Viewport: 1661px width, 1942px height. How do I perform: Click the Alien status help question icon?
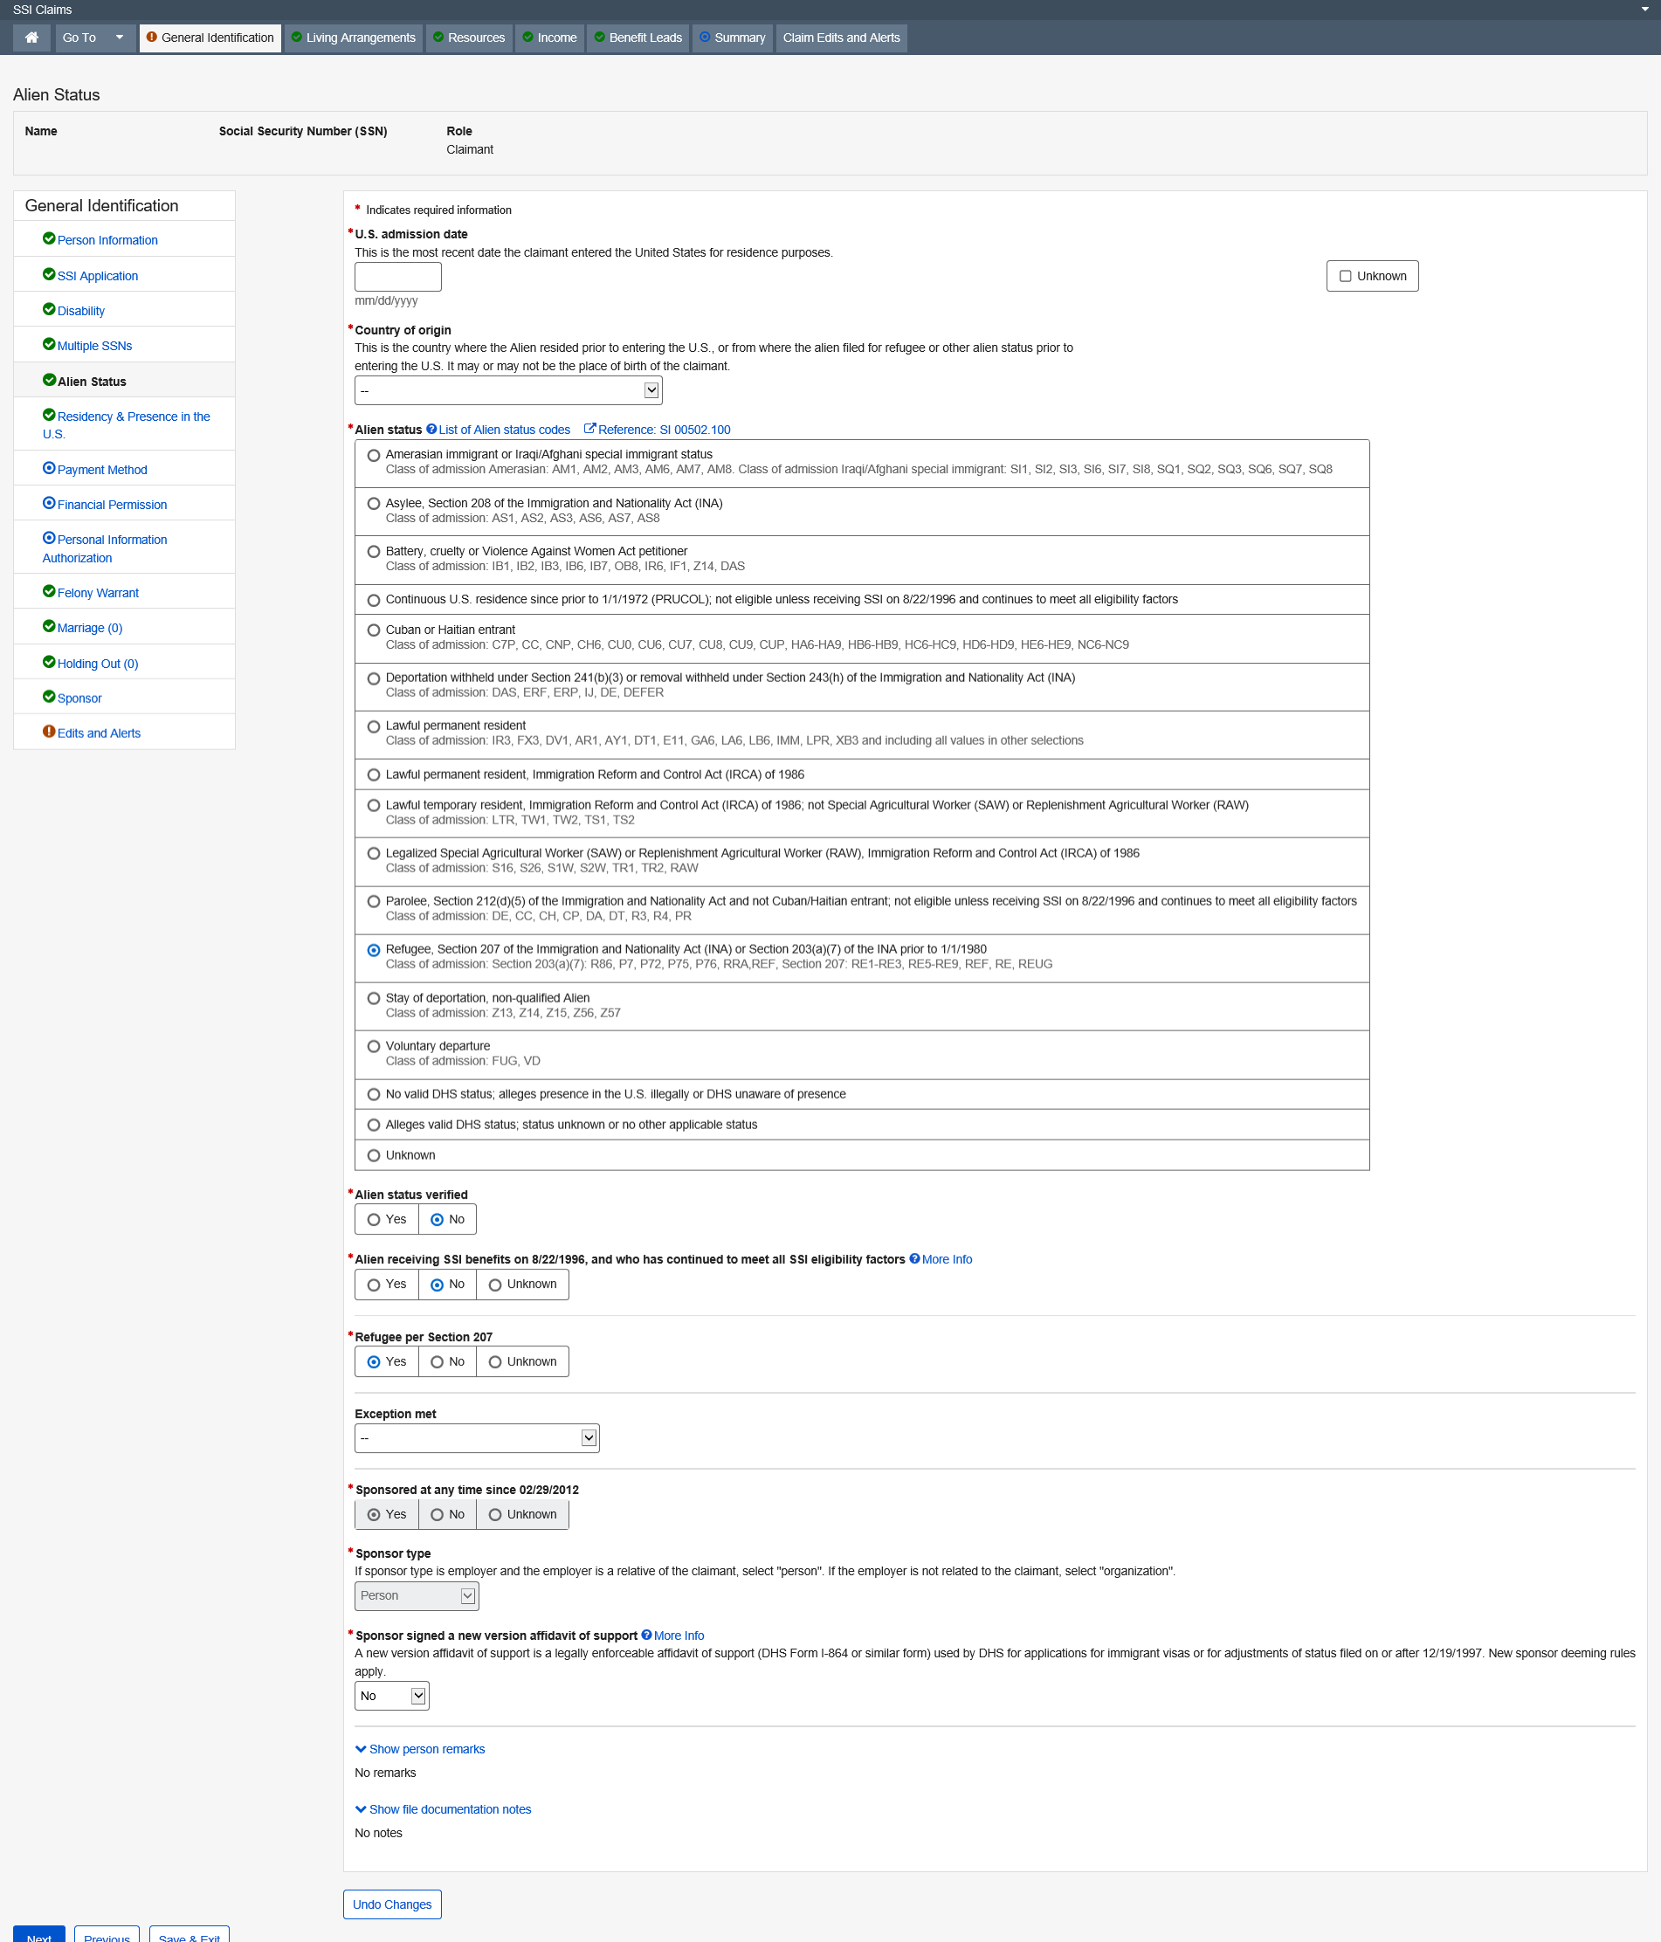click(x=431, y=430)
